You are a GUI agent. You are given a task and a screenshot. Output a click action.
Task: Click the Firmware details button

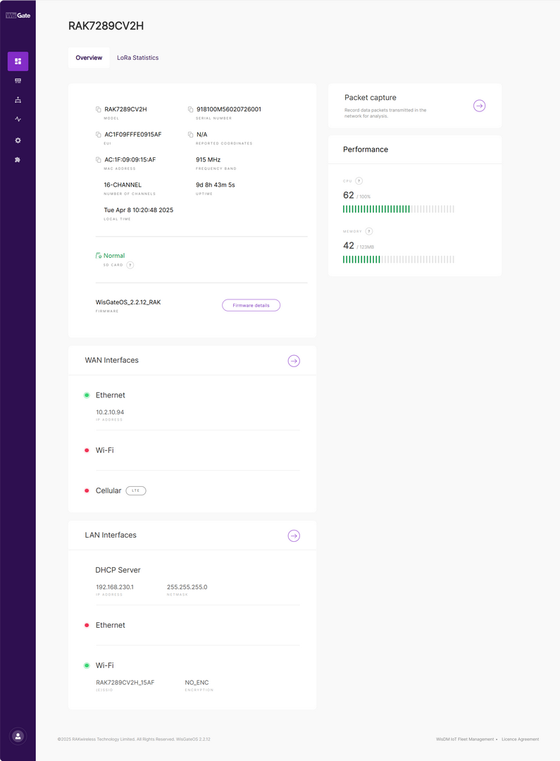pos(251,305)
